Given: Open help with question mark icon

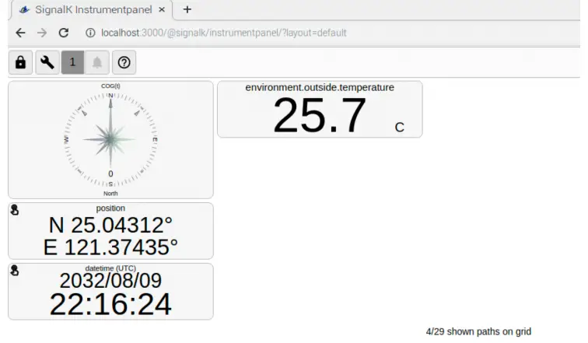Looking at the screenshot, I should pos(124,62).
